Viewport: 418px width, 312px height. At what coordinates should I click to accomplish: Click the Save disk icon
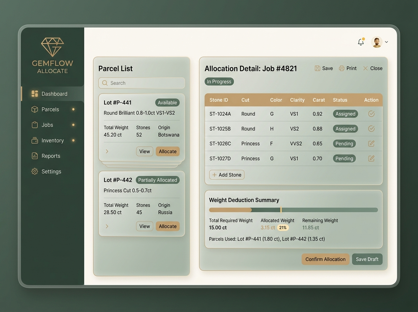(317, 68)
